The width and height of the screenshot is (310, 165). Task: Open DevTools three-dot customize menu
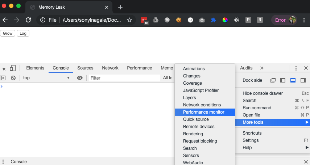point(296,68)
